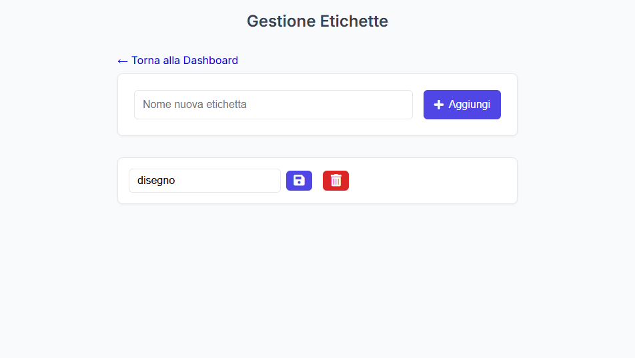Screen dimensions: 635x358
Task: Click the plus icon on Aggiungi button
Action: click(439, 105)
